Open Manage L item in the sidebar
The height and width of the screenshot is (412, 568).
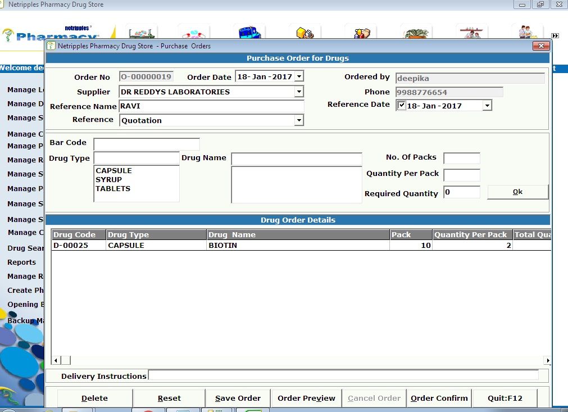[x=25, y=90]
